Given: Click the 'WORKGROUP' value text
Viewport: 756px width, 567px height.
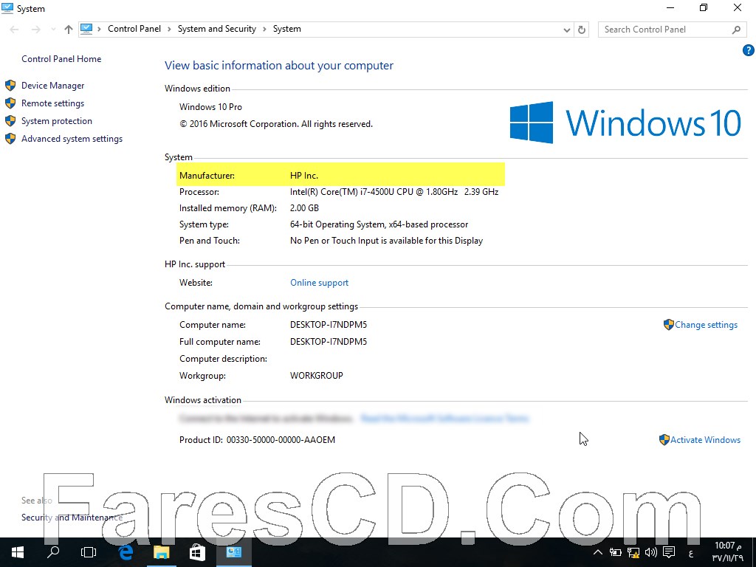Looking at the screenshot, I should 316,376.
